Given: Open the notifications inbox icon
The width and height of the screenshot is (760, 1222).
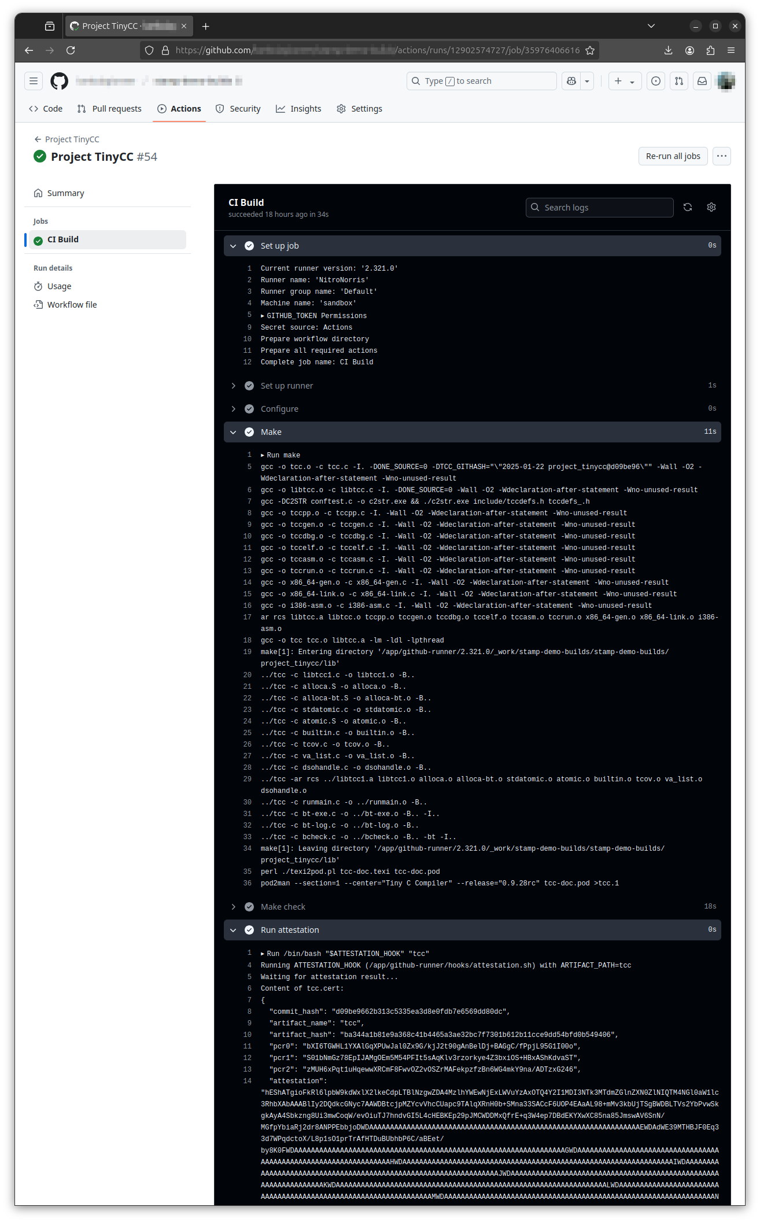Looking at the screenshot, I should click(702, 81).
